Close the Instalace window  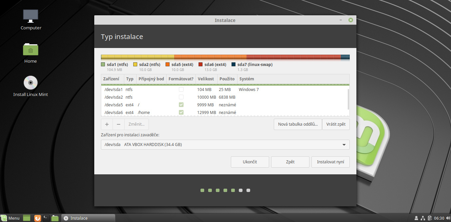point(350,20)
